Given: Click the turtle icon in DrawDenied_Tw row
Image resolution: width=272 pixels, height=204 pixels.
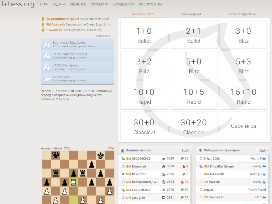Looking at the screenshot, I should pos(164,182).
